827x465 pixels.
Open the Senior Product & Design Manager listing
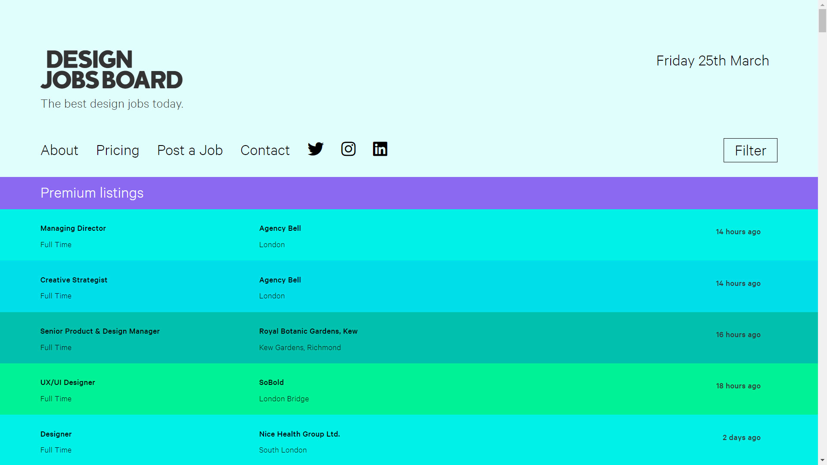[100, 331]
